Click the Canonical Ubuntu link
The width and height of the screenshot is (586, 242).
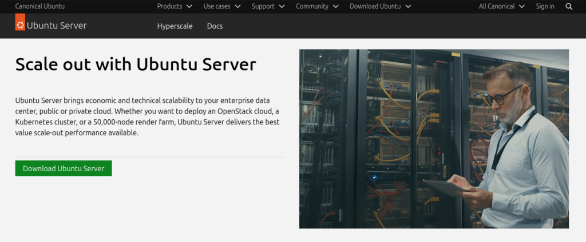pos(39,6)
